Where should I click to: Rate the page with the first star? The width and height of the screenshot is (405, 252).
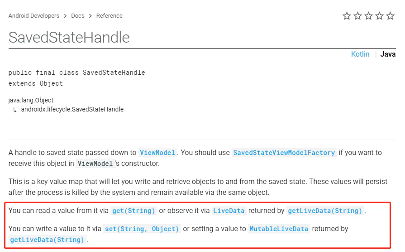click(347, 16)
